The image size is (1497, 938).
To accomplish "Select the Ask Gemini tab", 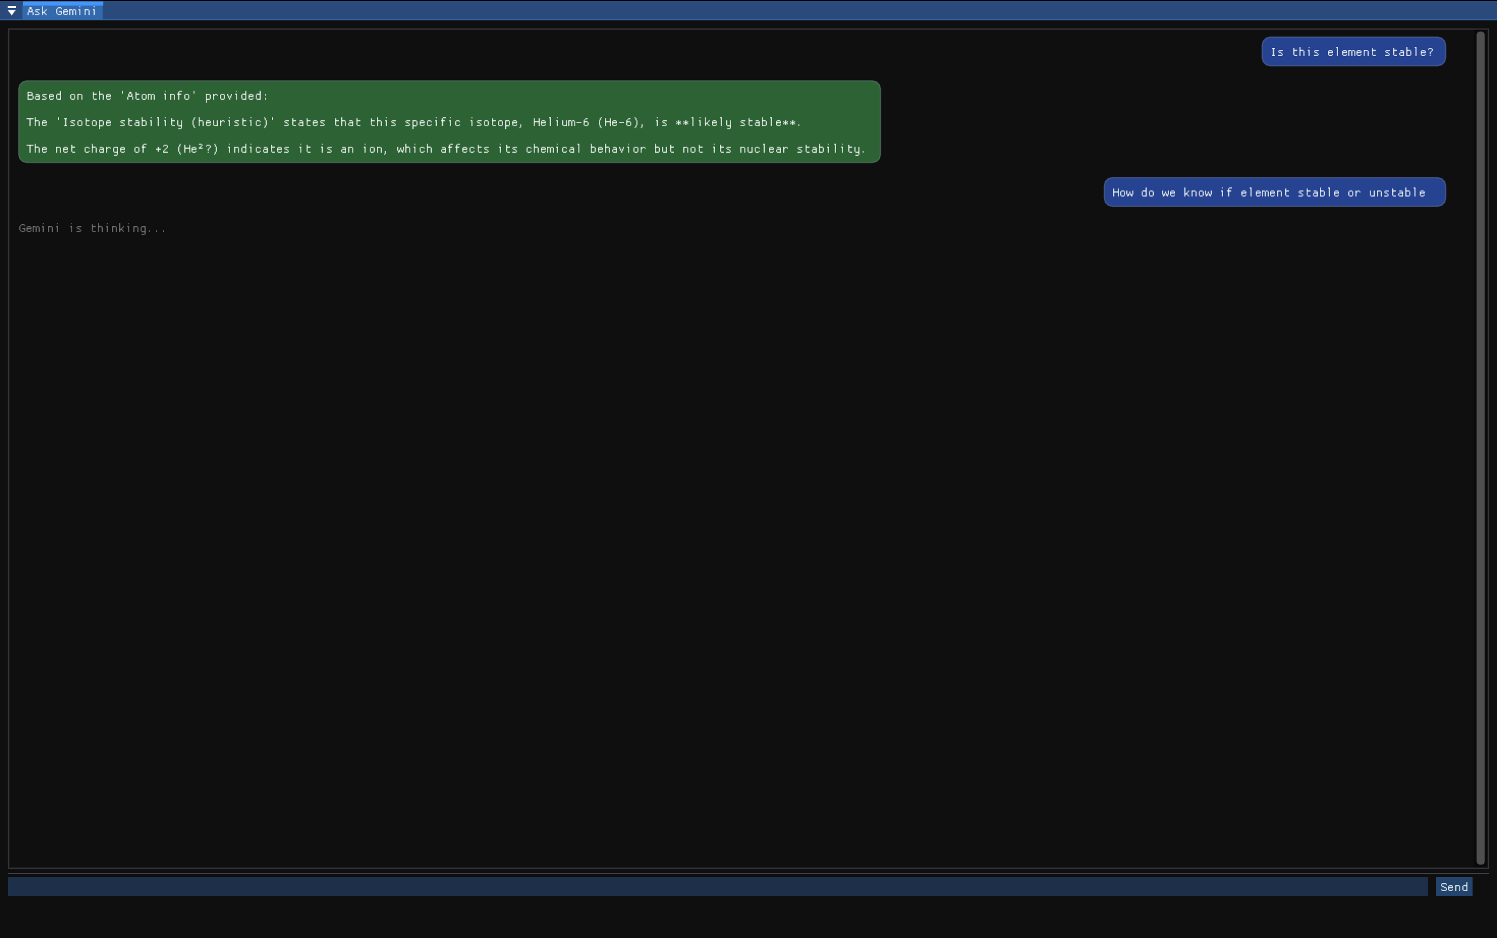I will (62, 11).
